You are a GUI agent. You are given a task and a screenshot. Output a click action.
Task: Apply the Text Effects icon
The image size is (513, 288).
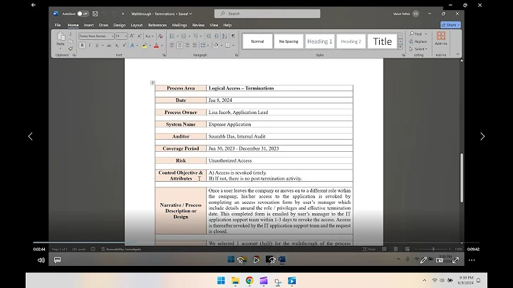click(133, 45)
